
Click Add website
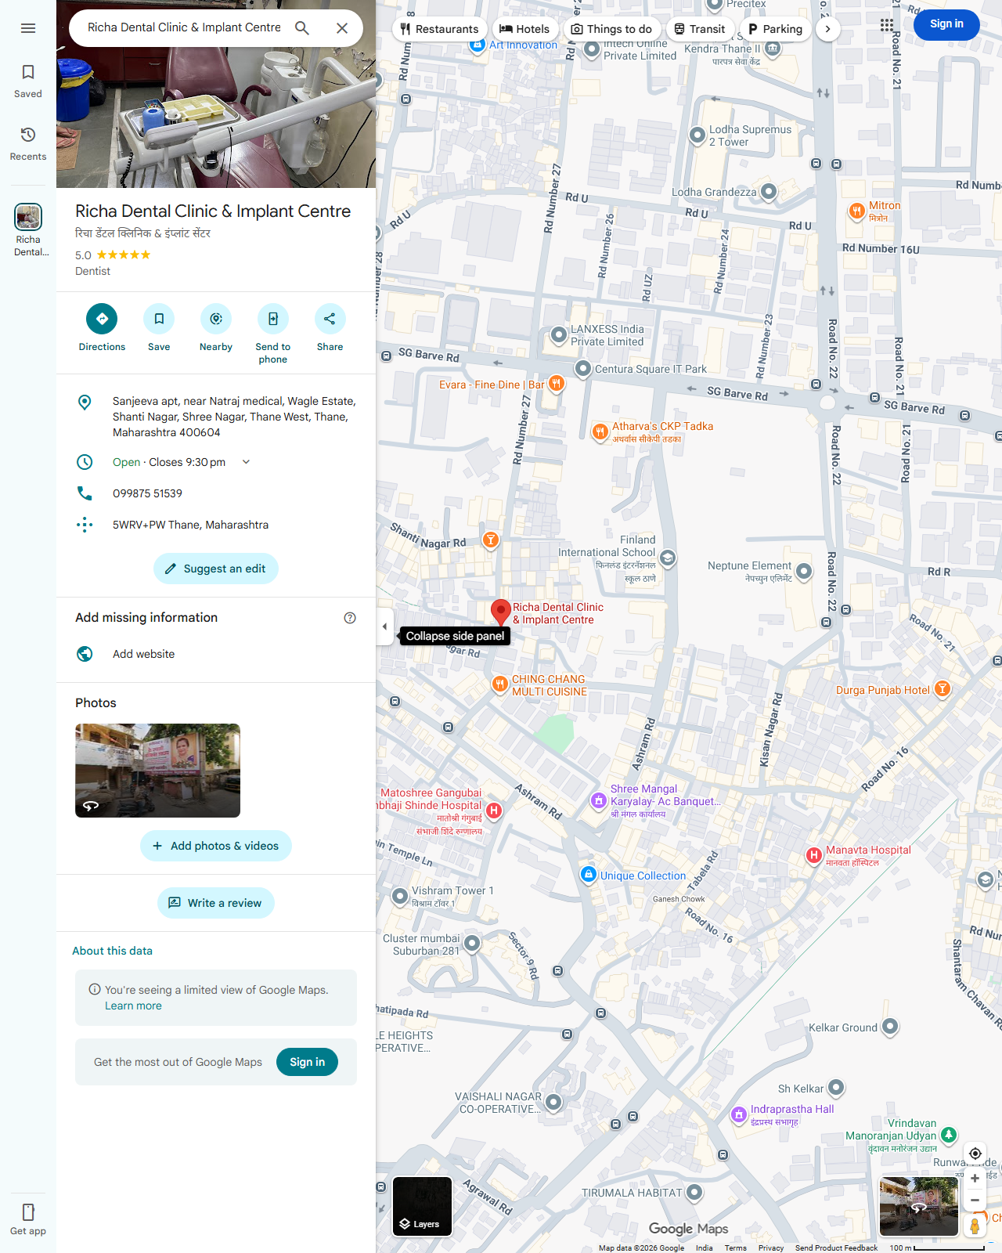[216, 654]
